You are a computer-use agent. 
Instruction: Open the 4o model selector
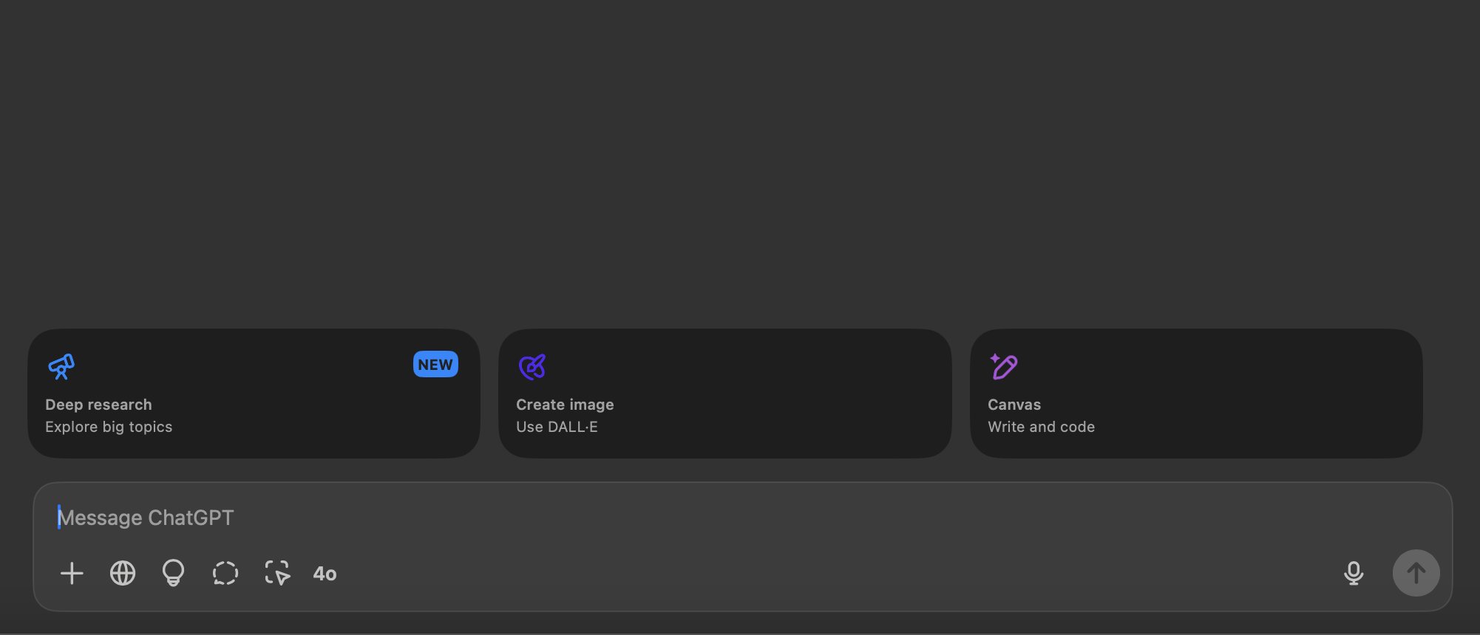click(325, 574)
